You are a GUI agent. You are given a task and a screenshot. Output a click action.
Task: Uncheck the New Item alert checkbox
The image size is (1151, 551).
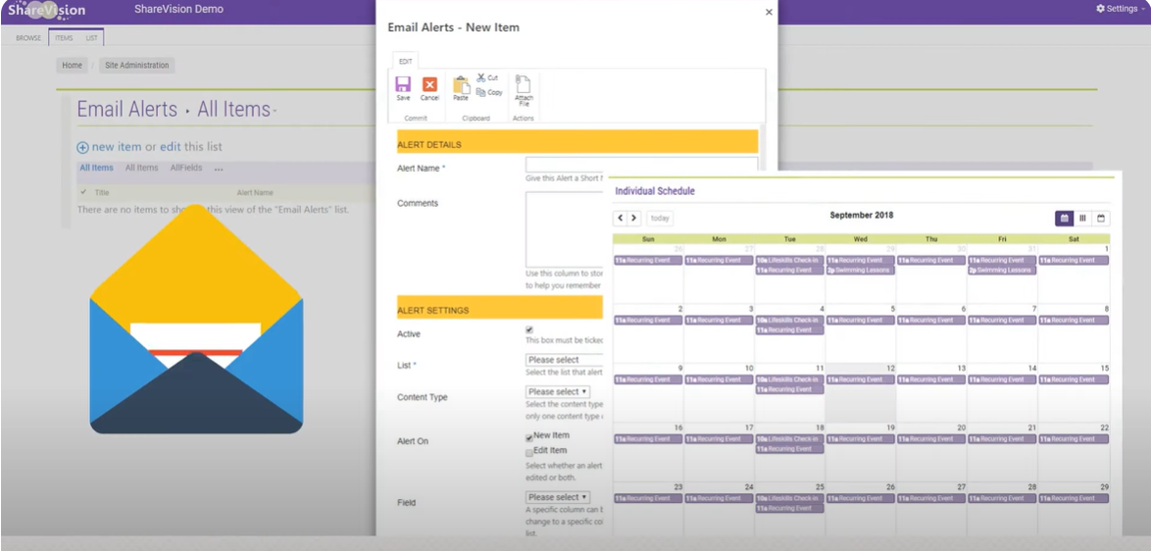coord(529,438)
